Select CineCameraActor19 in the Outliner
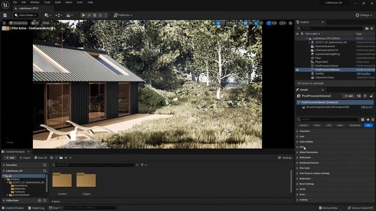This screenshot has width=376, height=211. pos(327,50)
